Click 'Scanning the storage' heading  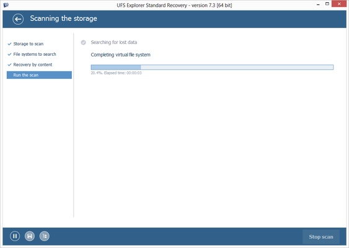[x=63, y=19]
